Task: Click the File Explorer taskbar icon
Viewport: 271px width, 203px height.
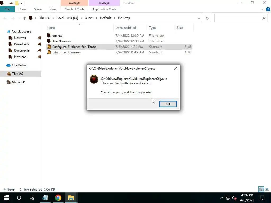Action: point(71,198)
